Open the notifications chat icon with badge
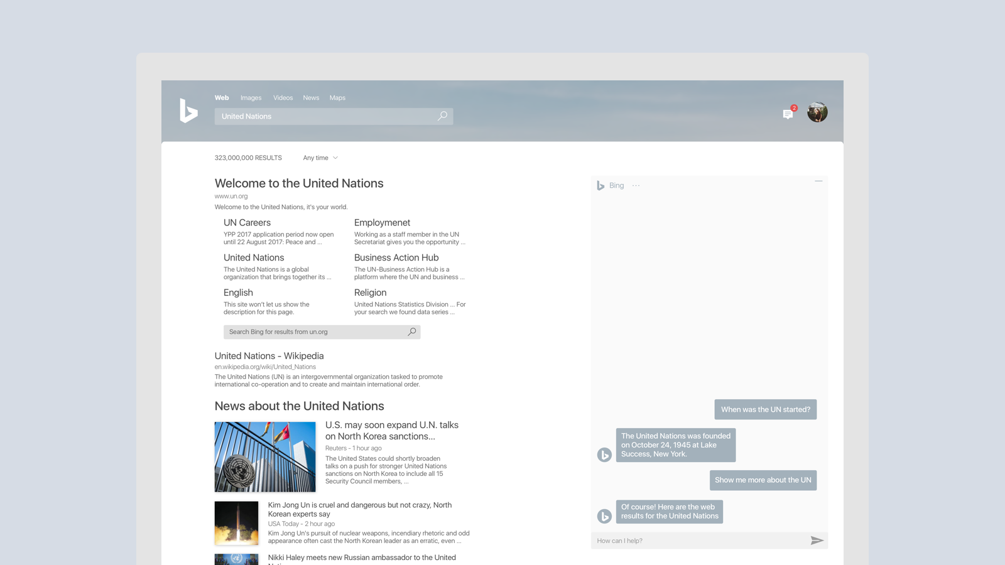 coord(789,113)
